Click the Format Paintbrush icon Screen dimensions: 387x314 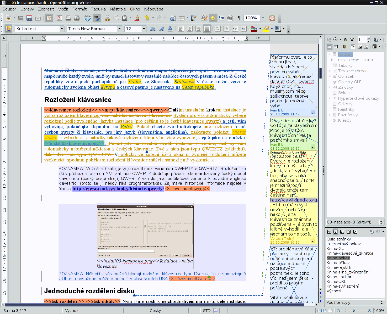(137, 18)
